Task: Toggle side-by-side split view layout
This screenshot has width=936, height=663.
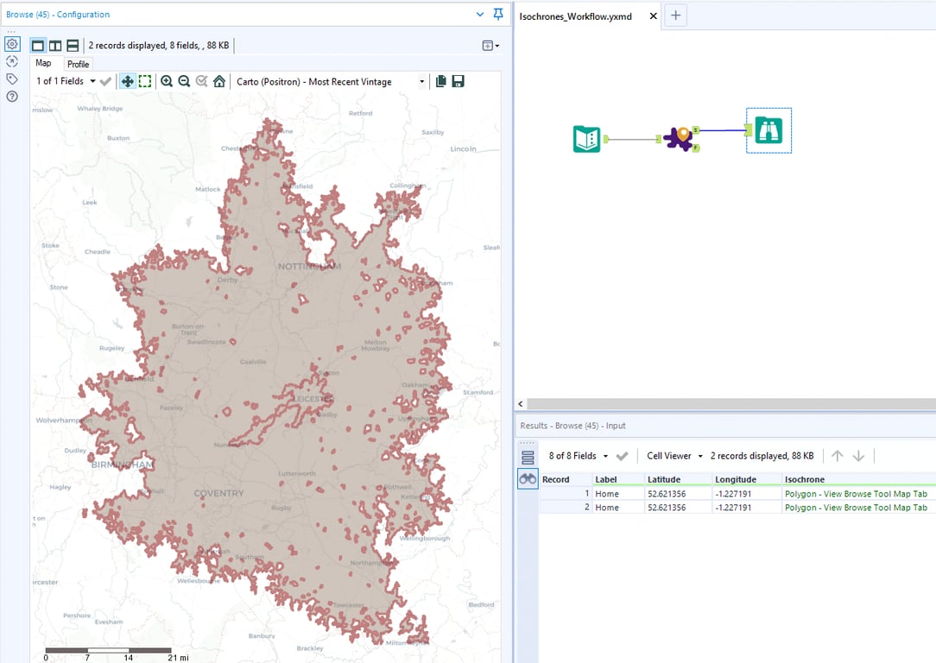Action: [x=55, y=46]
